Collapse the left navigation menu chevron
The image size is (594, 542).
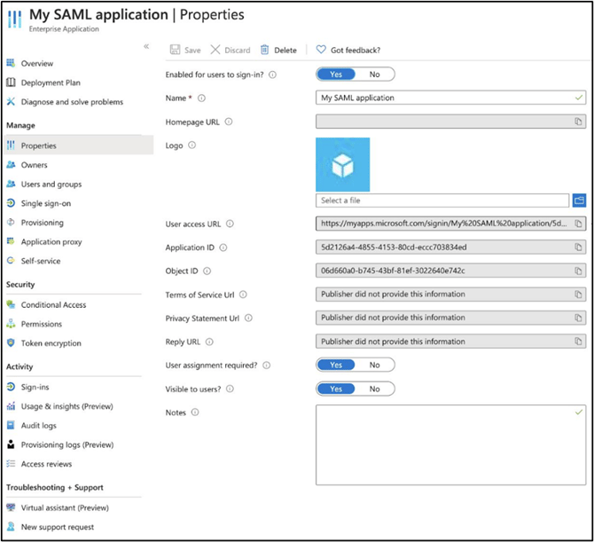(146, 46)
